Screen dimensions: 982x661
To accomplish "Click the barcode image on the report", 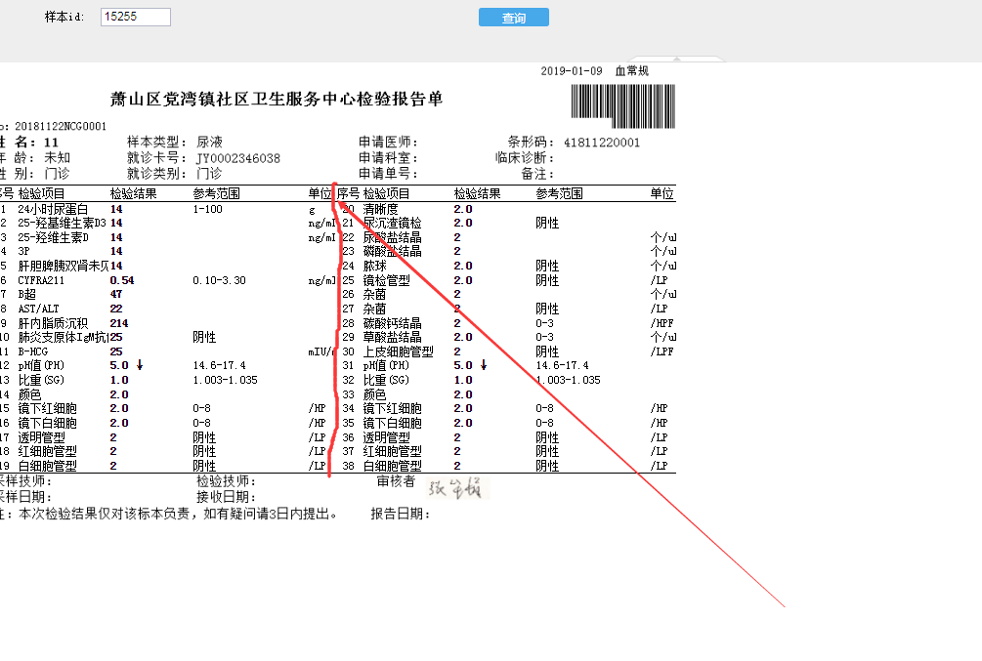I will point(623,106).
